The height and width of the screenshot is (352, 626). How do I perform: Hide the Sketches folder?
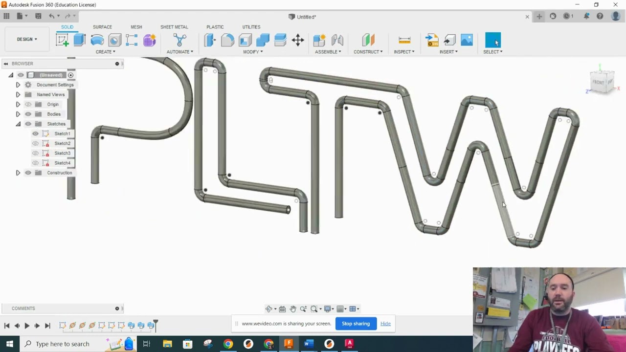click(28, 124)
